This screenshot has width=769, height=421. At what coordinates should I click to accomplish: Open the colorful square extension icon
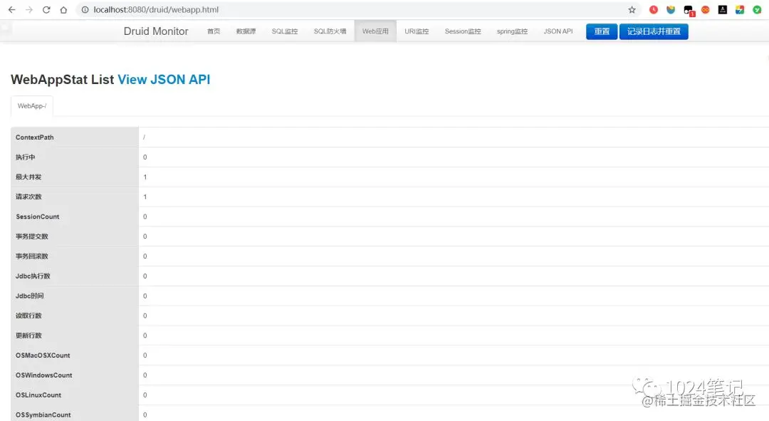(740, 10)
